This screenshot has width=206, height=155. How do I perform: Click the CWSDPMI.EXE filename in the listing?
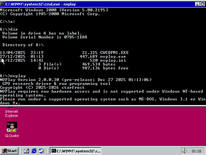click(114, 53)
